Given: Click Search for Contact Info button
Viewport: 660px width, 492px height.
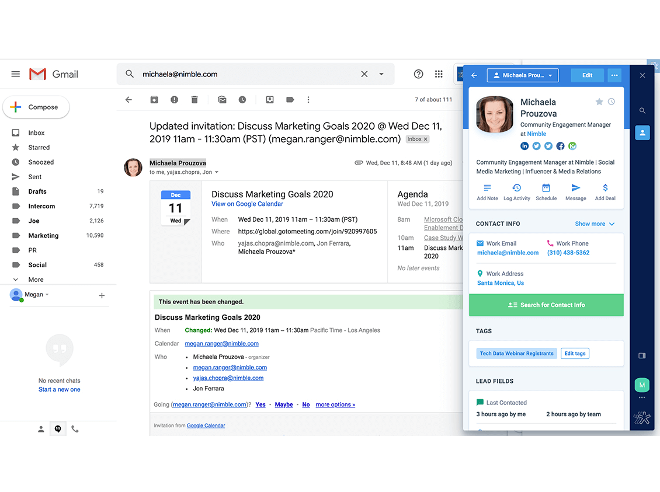Looking at the screenshot, I should pyautogui.click(x=546, y=305).
